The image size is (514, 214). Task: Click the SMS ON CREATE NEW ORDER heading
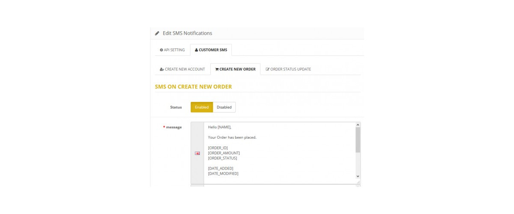[193, 86]
